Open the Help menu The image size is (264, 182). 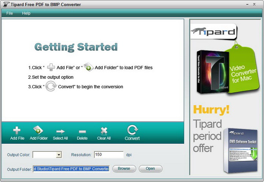click(26, 13)
